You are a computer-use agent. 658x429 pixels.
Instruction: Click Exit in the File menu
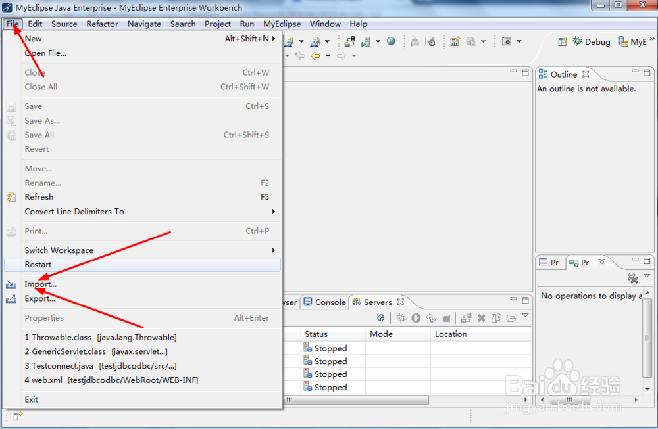click(x=142, y=399)
